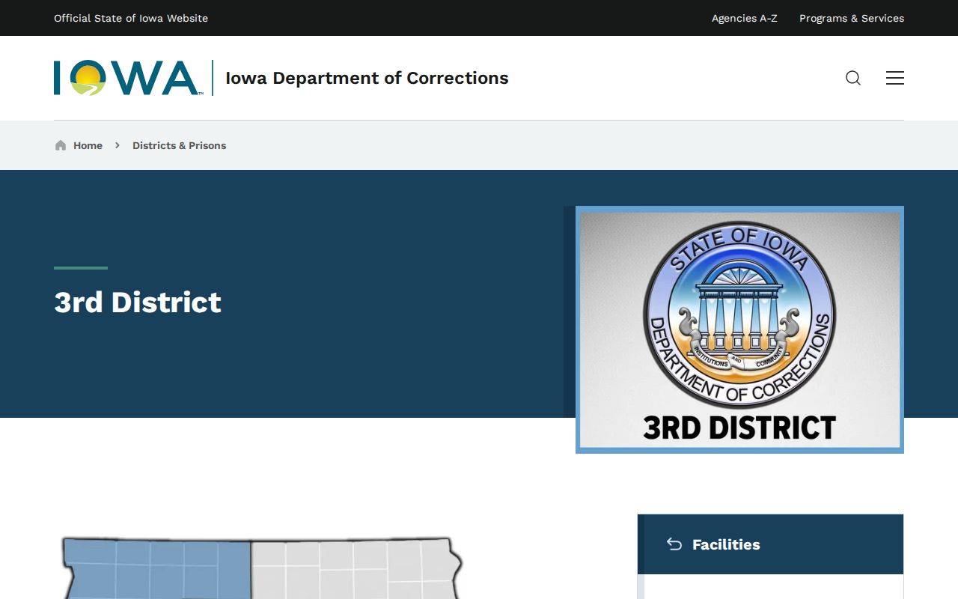Click the 3rd District page heading

coord(138,302)
